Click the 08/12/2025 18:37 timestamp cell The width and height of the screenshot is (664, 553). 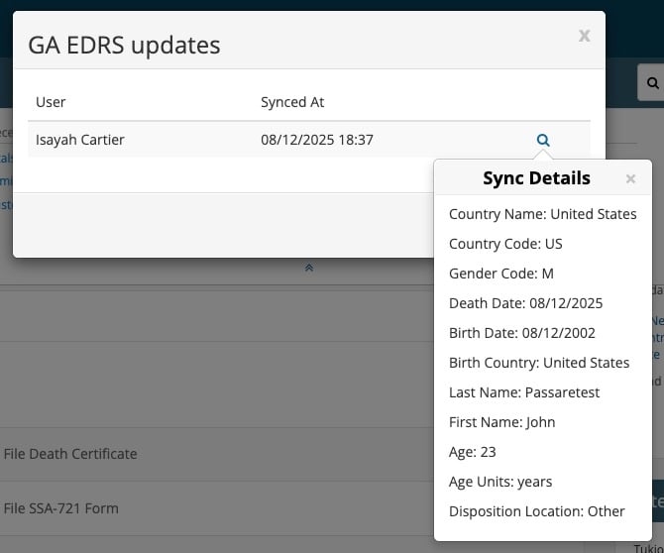tap(317, 140)
